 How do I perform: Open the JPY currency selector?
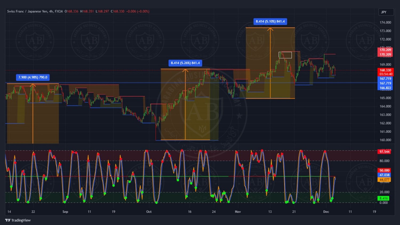click(386, 12)
